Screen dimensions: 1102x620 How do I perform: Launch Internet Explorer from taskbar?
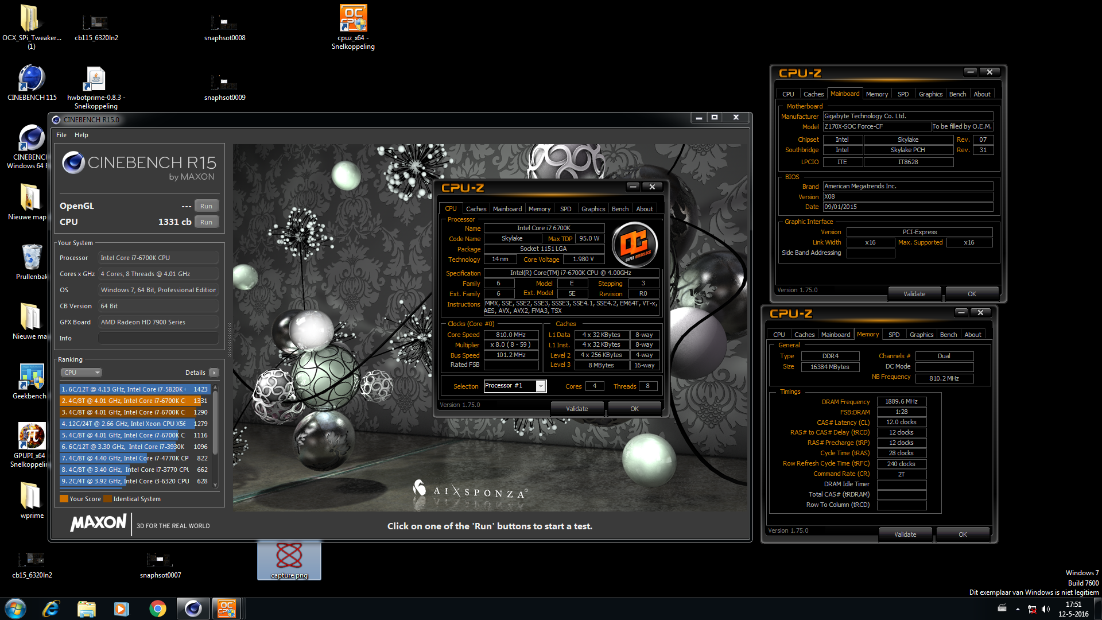click(x=51, y=609)
